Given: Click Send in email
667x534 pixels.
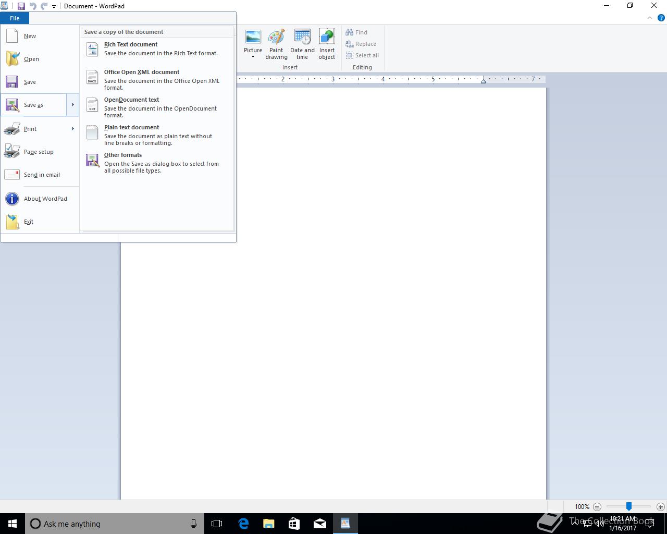Looking at the screenshot, I should (x=40, y=175).
